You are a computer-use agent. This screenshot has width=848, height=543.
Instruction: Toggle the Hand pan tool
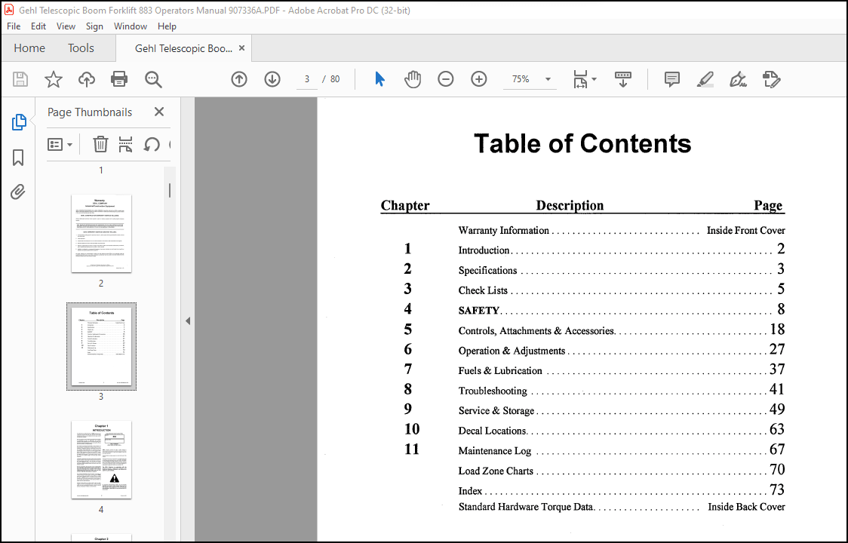[x=413, y=79]
